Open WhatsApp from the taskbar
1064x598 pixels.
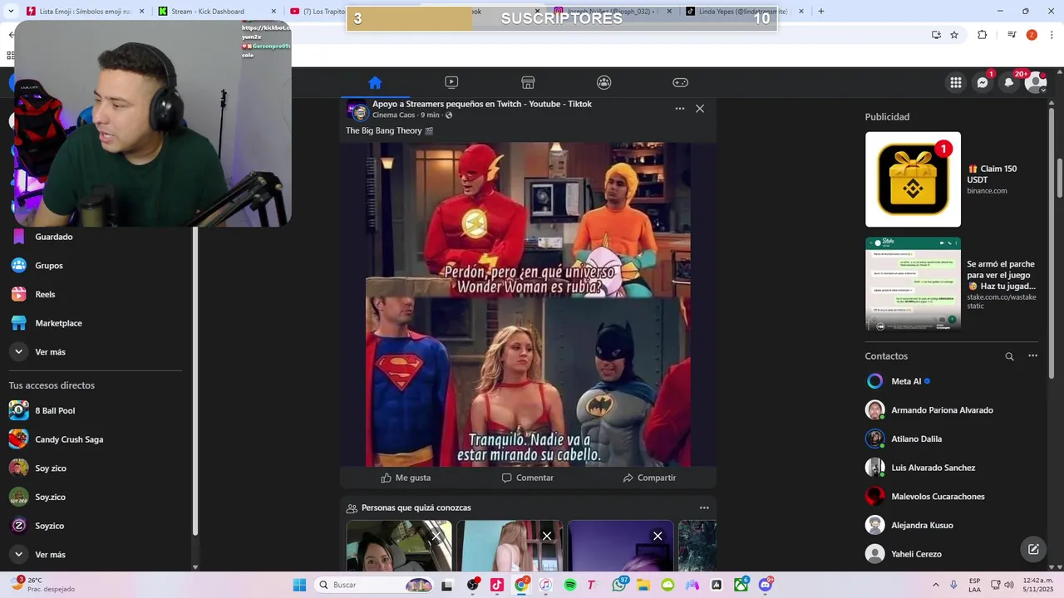point(619,585)
